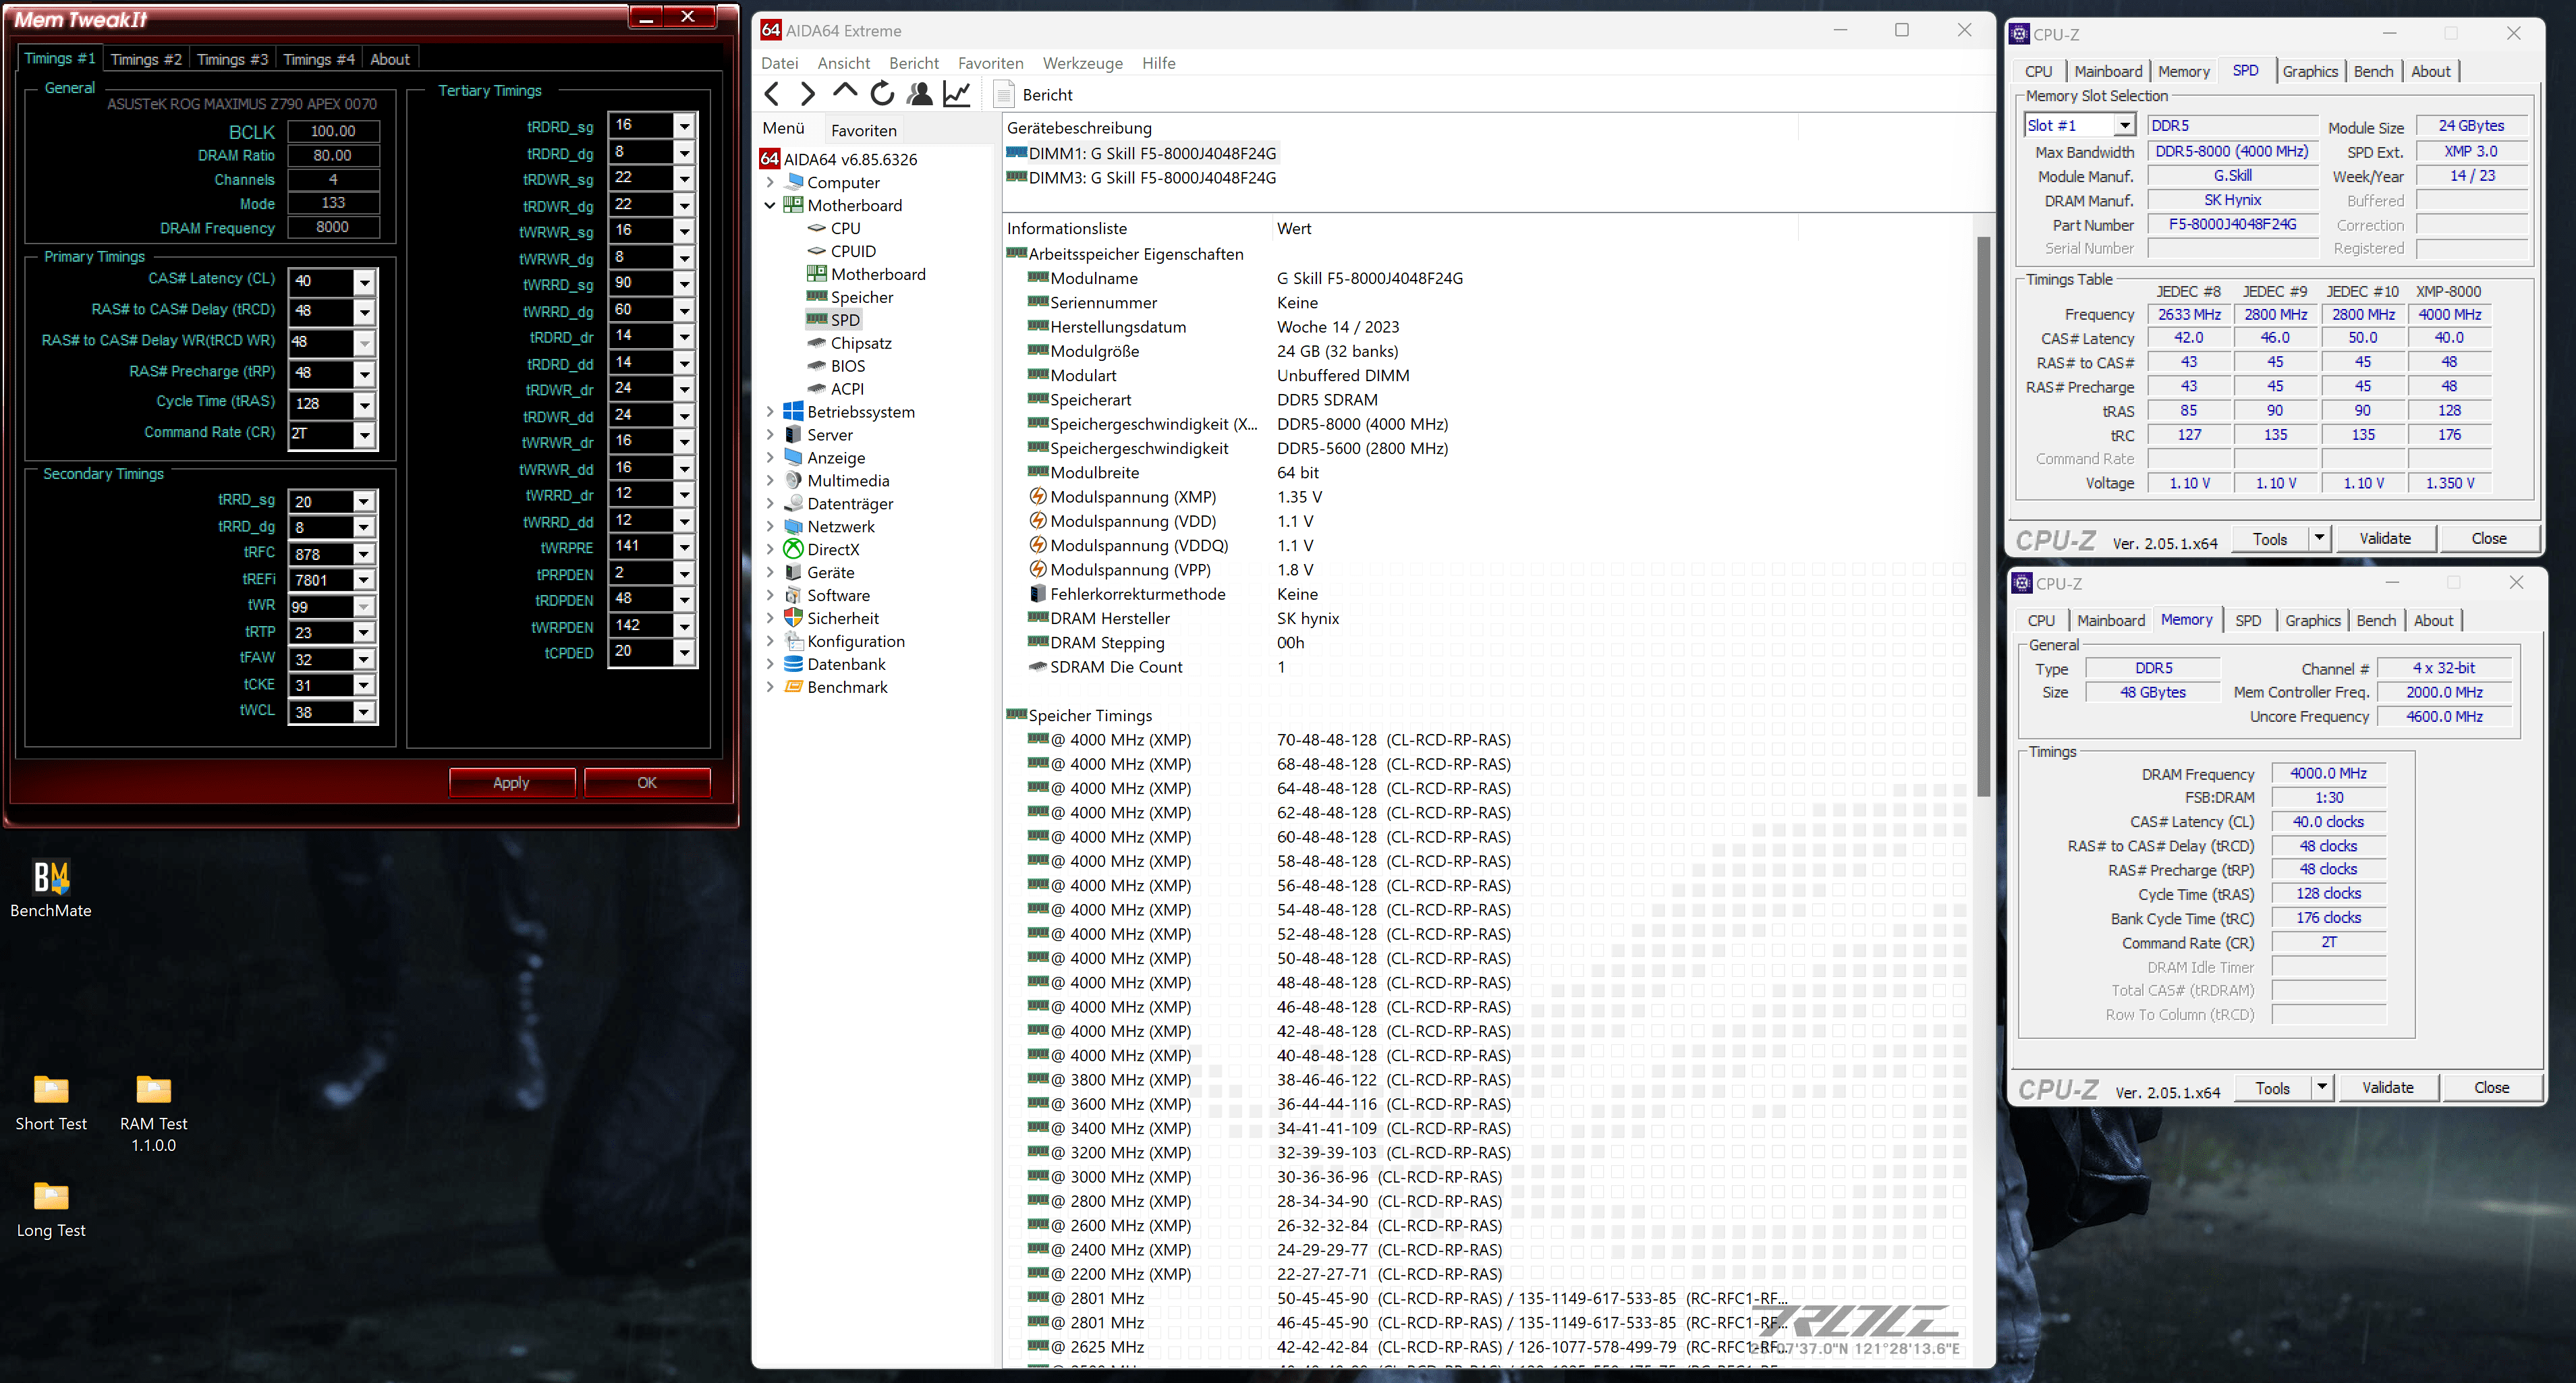
Task: Select the Benchmark icon in tree
Action: 794,687
